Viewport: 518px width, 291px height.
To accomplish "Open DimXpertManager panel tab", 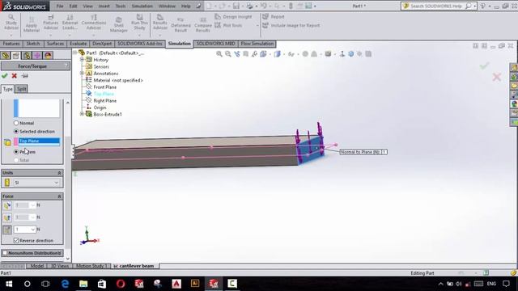I will (37, 56).
